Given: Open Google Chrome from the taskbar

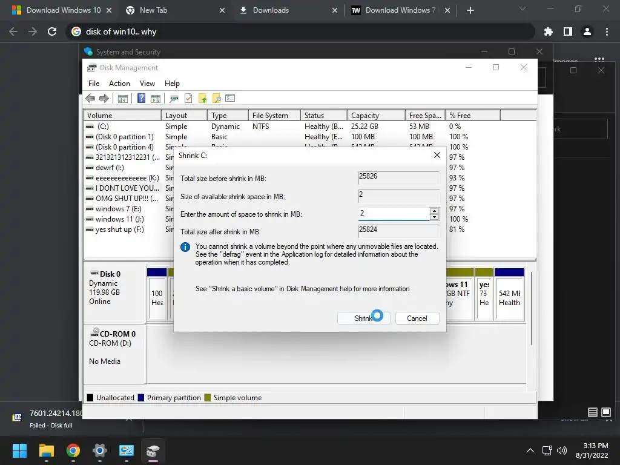Looking at the screenshot, I should click(73, 450).
